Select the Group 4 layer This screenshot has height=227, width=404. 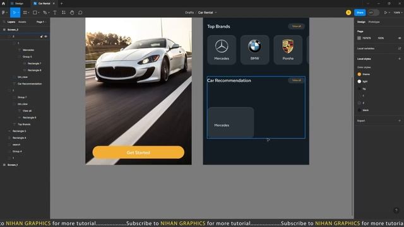click(x=17, y=151)
